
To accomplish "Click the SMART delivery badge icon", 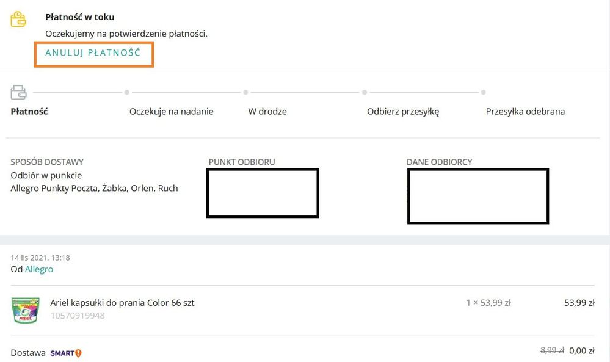I will click(x=66, y=353).
